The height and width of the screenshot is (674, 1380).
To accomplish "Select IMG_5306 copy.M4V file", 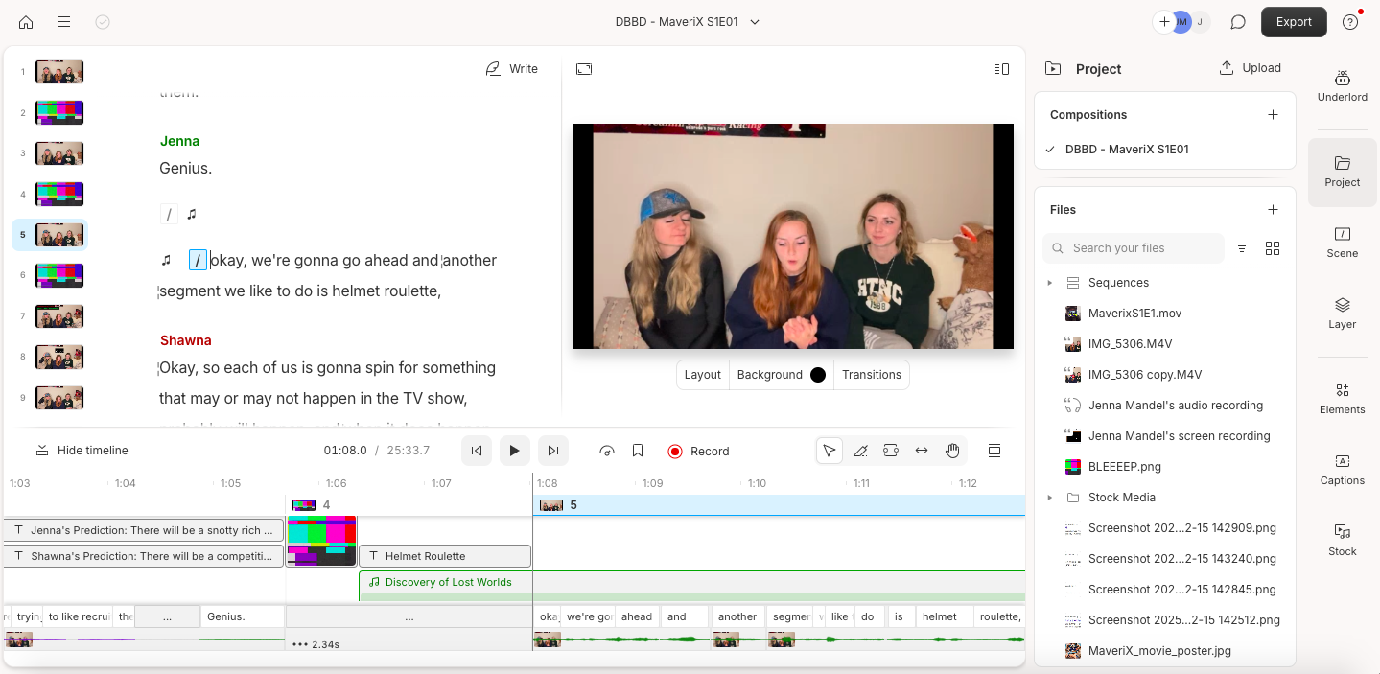I will click(x=1145, y=375).
